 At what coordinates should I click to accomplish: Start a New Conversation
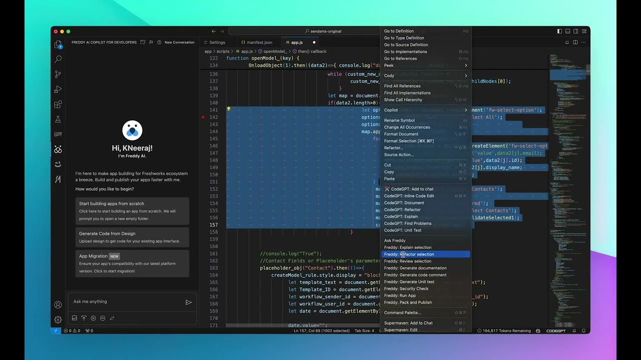[x=179, y=42]
